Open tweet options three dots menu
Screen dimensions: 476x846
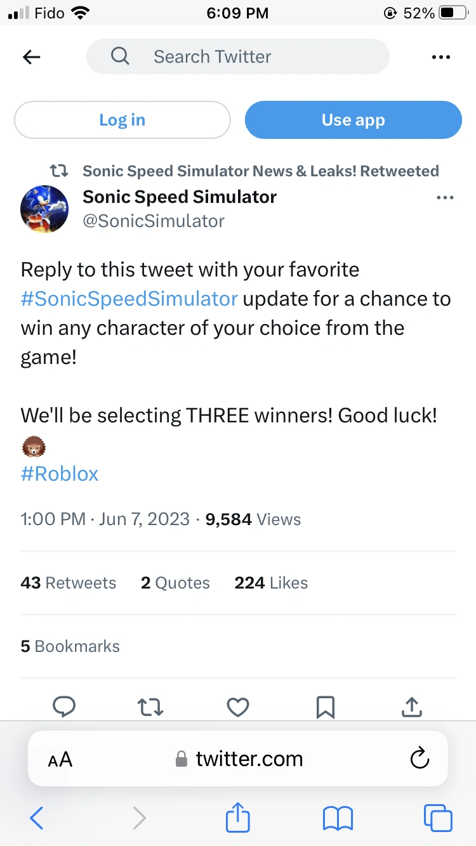pos(446,198)
